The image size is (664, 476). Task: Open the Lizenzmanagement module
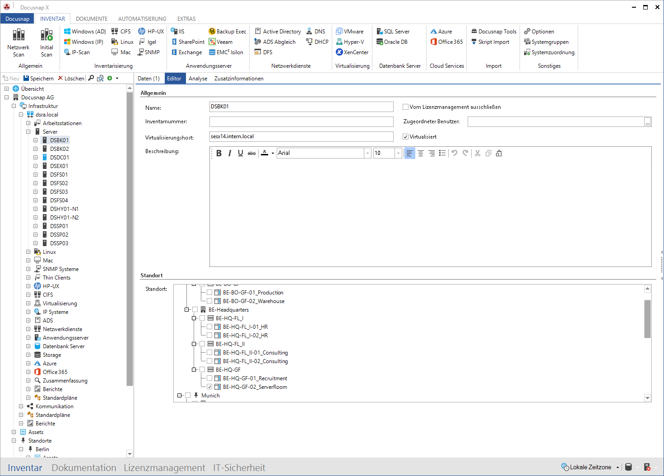[x=164, y=468]
